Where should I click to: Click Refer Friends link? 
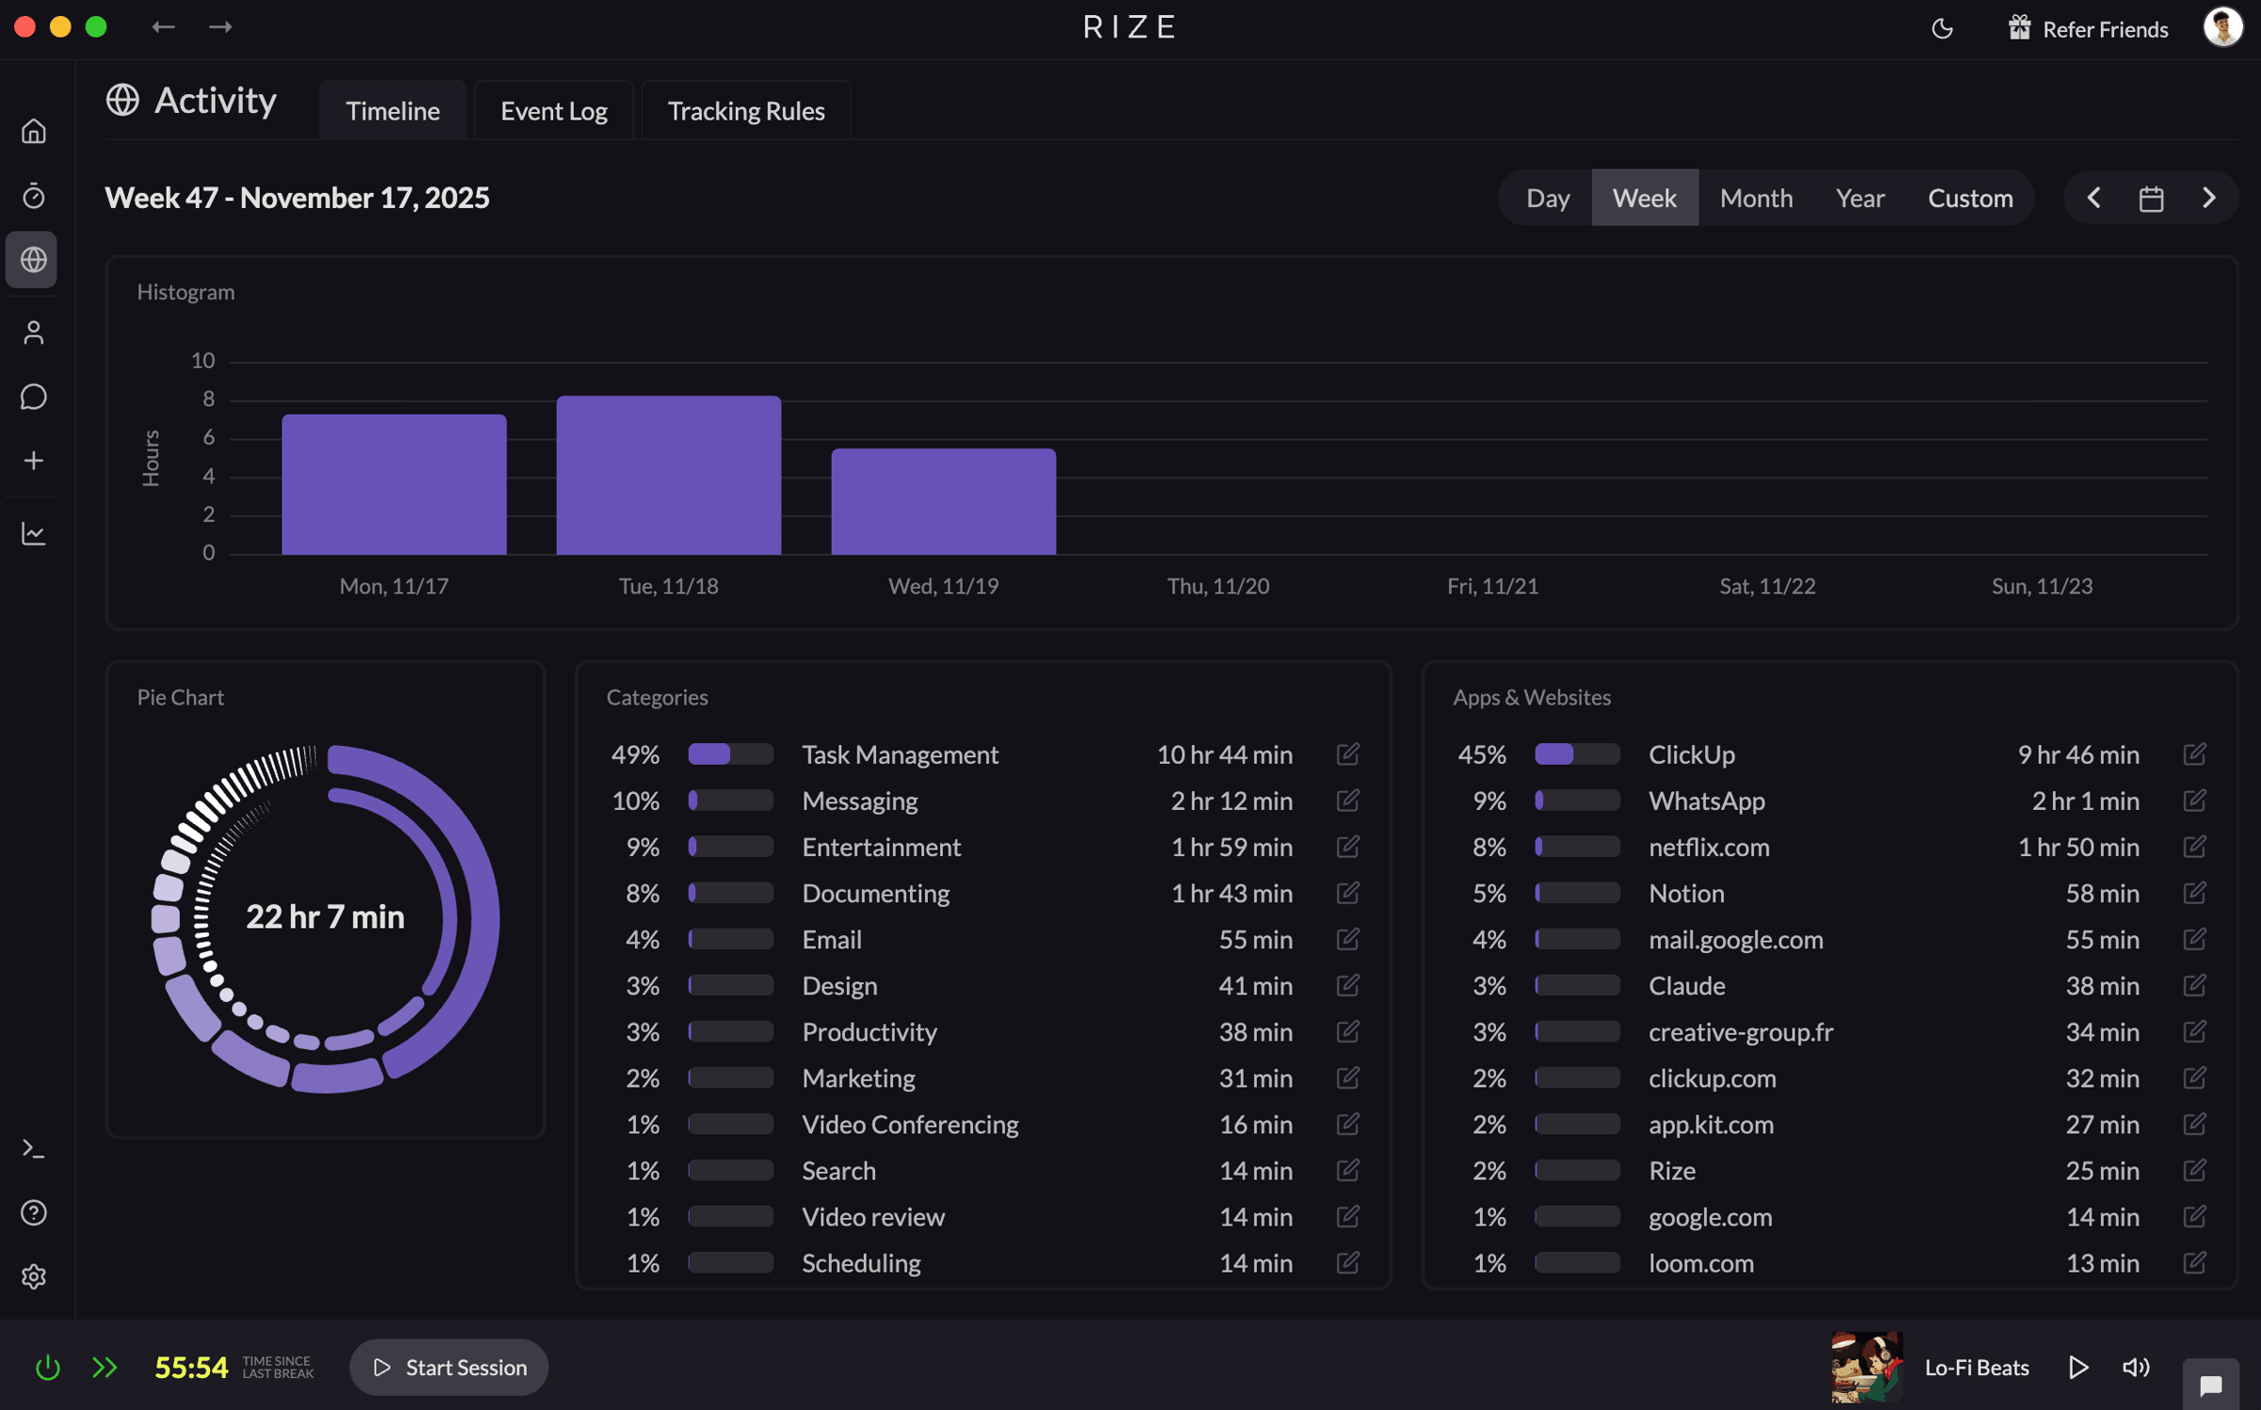2088,29
